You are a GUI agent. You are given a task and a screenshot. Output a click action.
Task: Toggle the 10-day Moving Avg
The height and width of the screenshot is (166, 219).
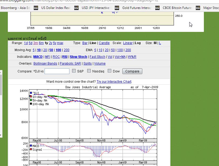pyautogui.click(x=39, y=50)
